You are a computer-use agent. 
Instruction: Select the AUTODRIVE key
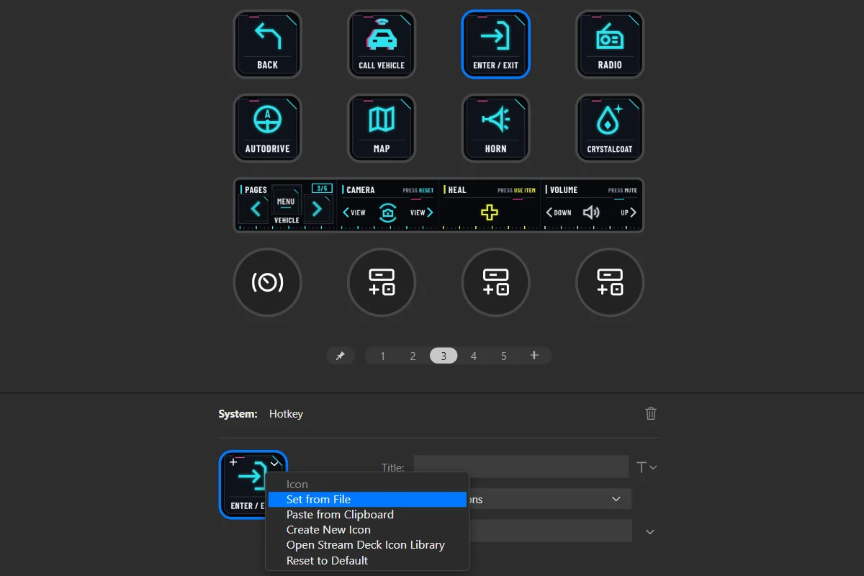[x=267, y=128]
